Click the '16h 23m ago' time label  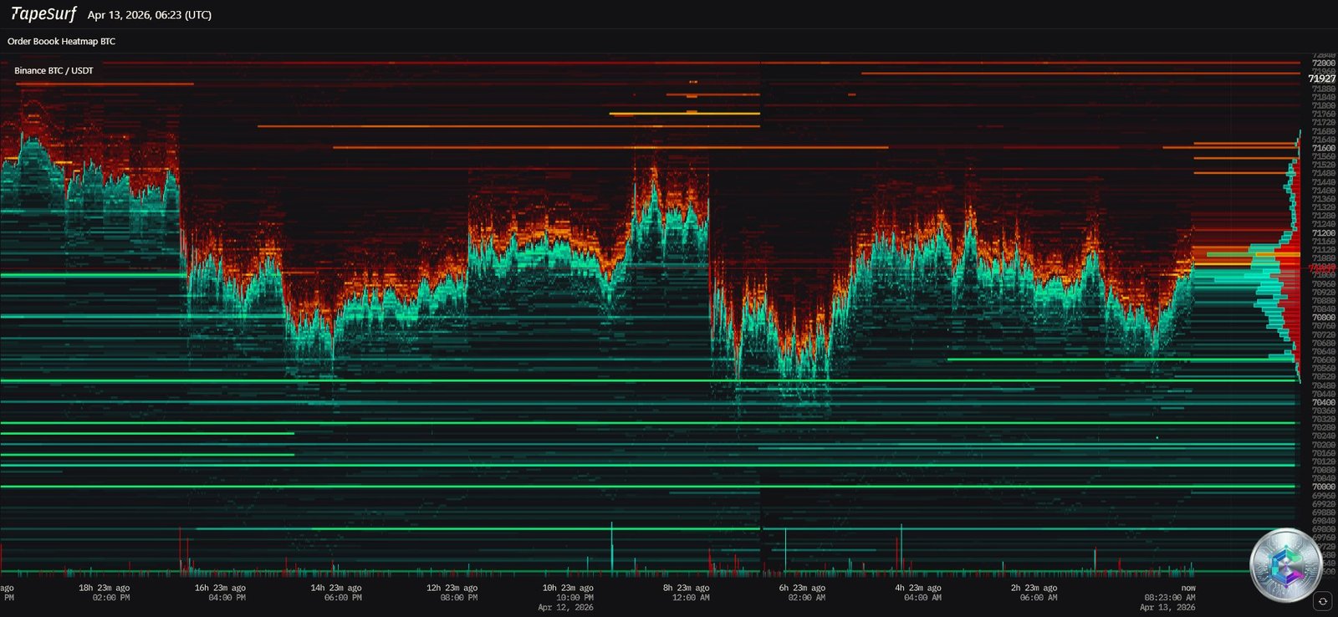[220, 588]
